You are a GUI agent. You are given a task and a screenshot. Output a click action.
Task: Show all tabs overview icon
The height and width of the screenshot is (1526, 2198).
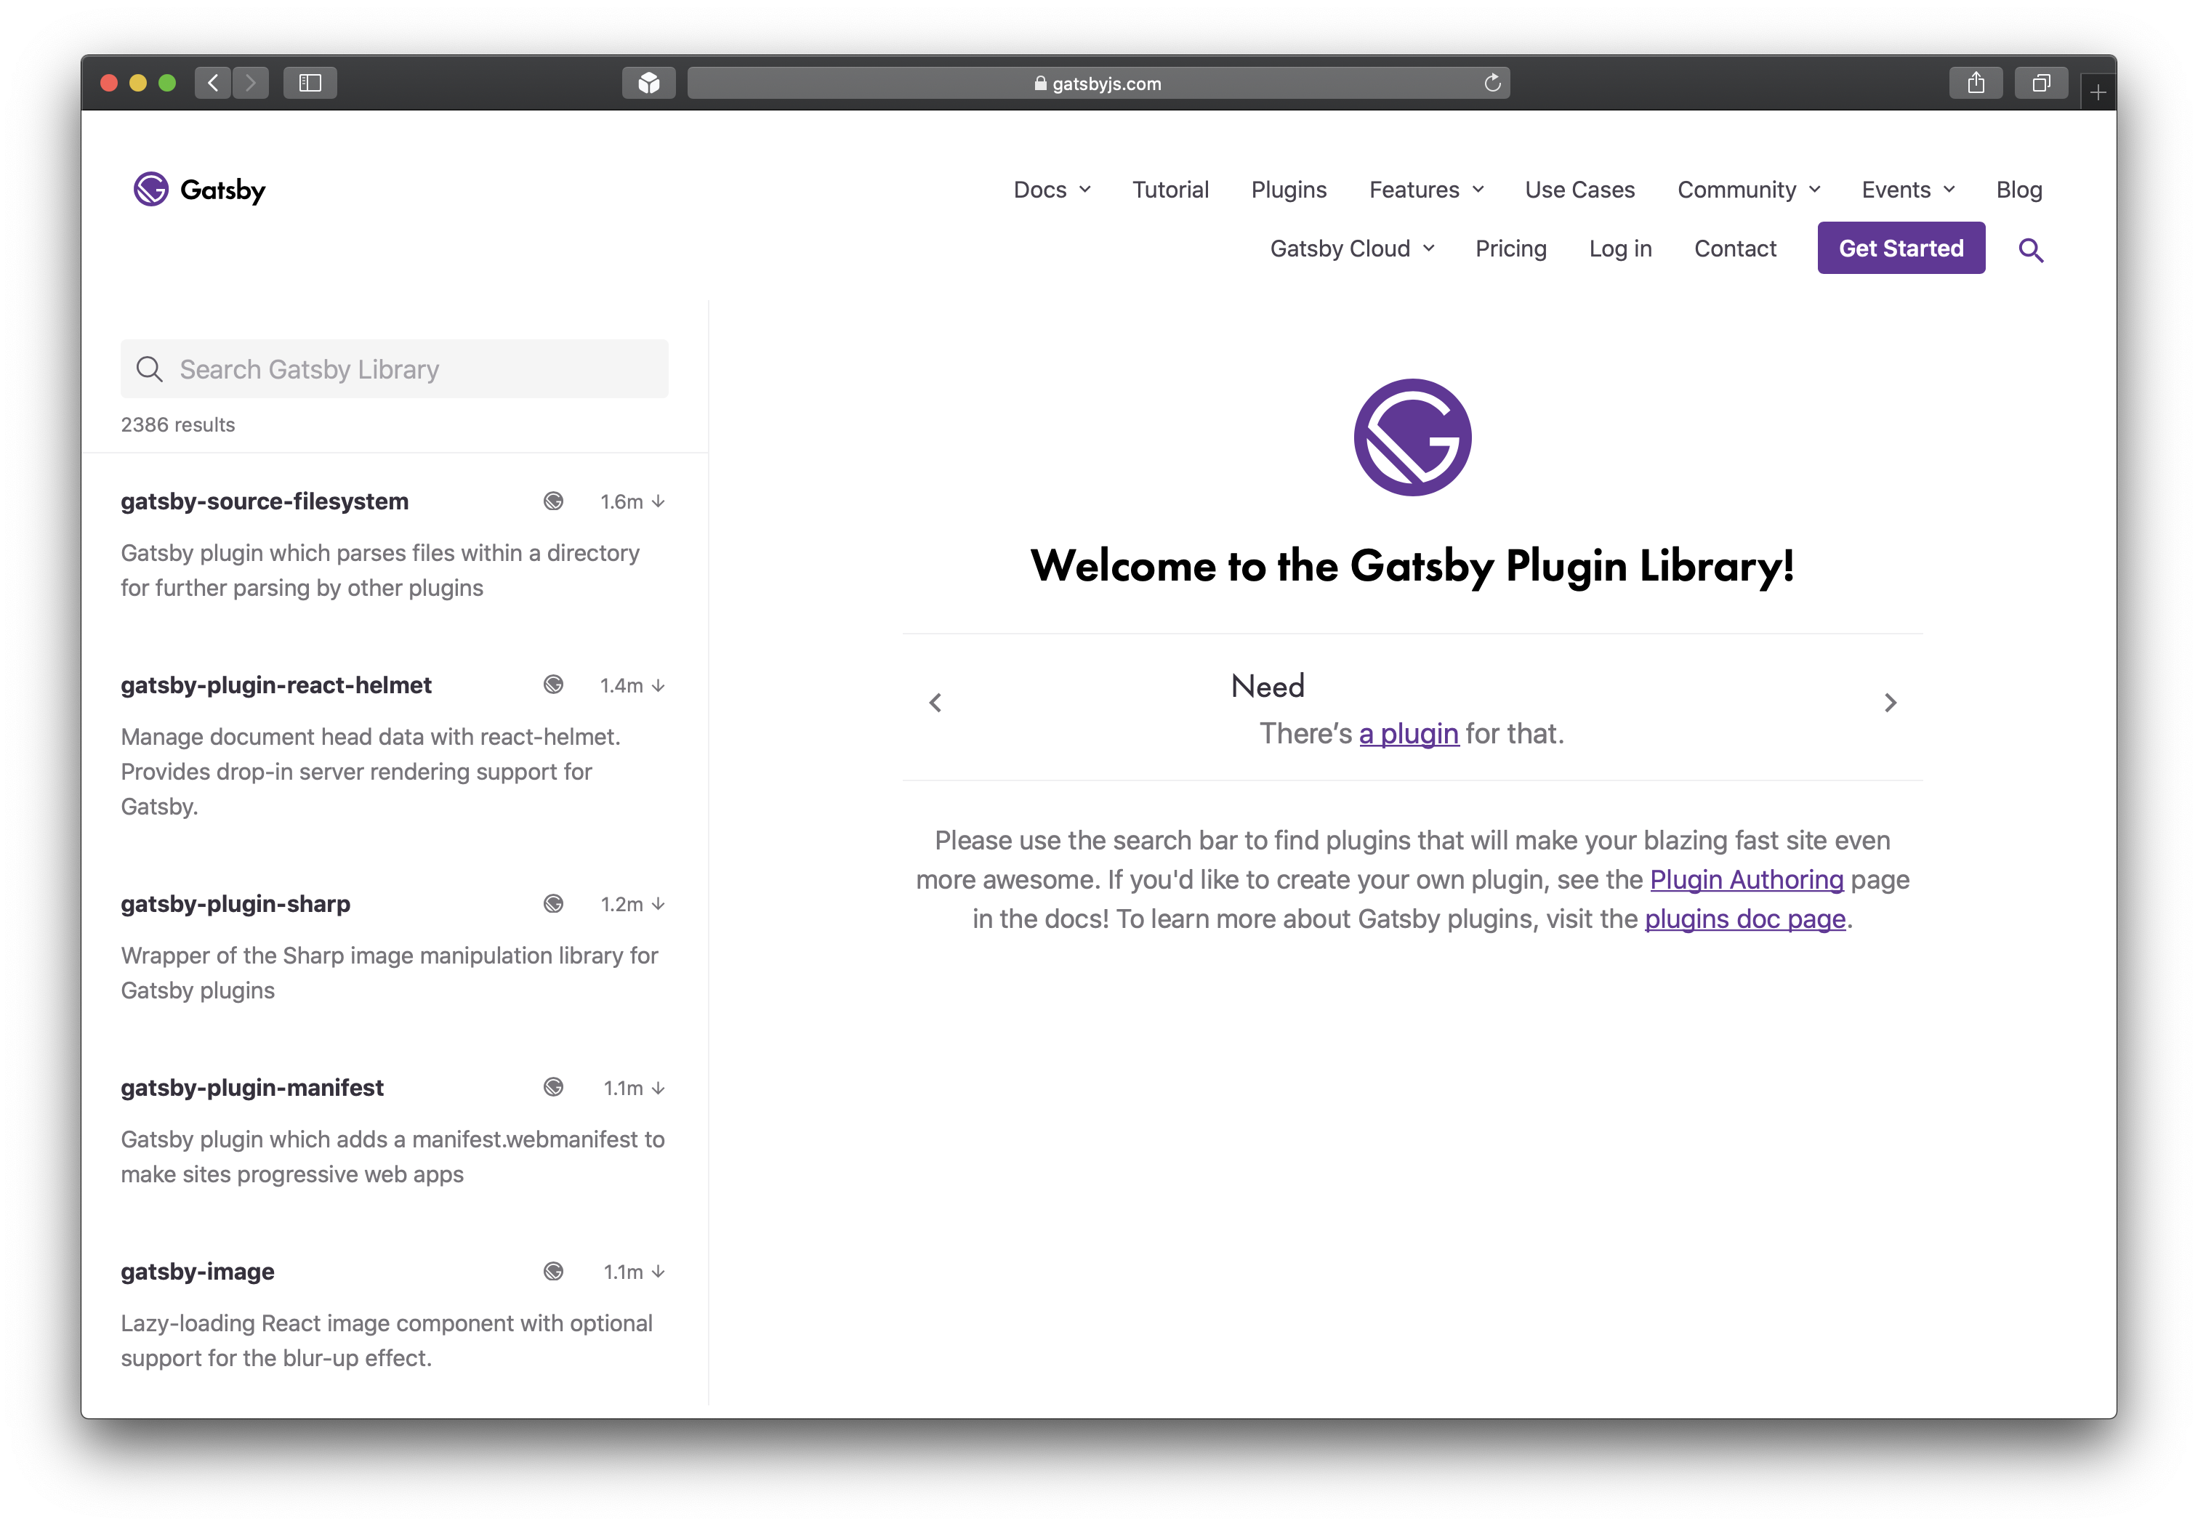point(2040,83)
